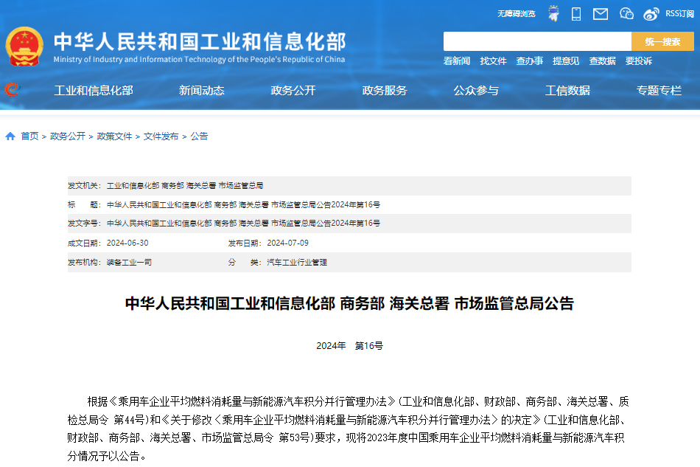The height and width of the screenshot is (467, 700).
Task: Click the robot assistant mascot icon
Action: pos(554,13)
